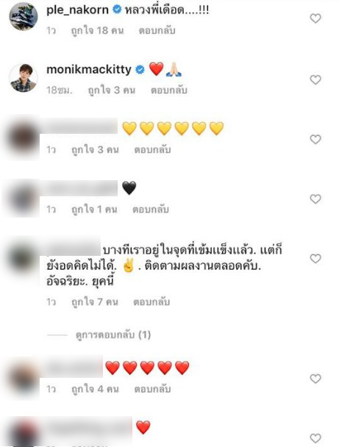
Task: Like the long Thai text comment
Action: (315, 259)
